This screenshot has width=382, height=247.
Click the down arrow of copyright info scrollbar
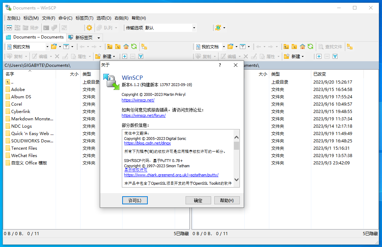tap(236, 179)
